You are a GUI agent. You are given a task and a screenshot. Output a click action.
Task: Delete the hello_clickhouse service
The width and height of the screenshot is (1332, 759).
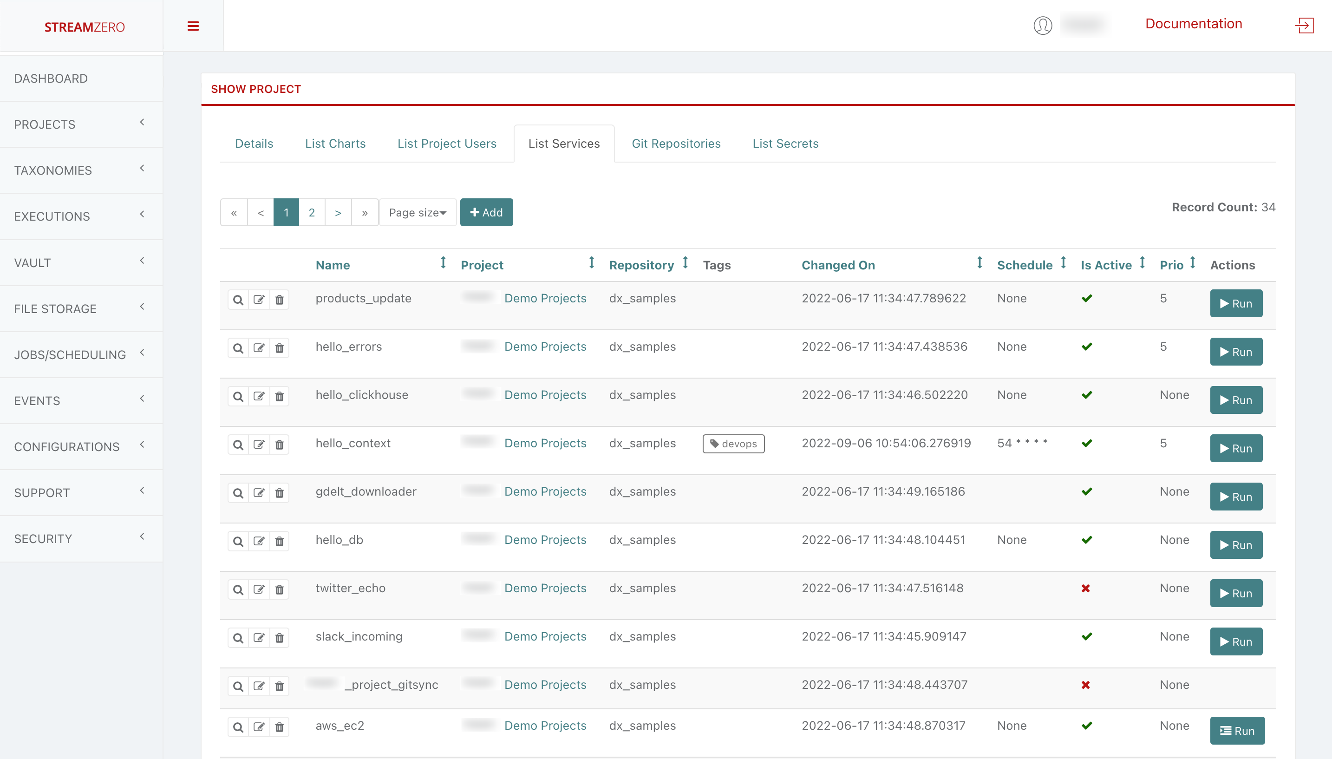pyautogui.click(x=279, y=396)
